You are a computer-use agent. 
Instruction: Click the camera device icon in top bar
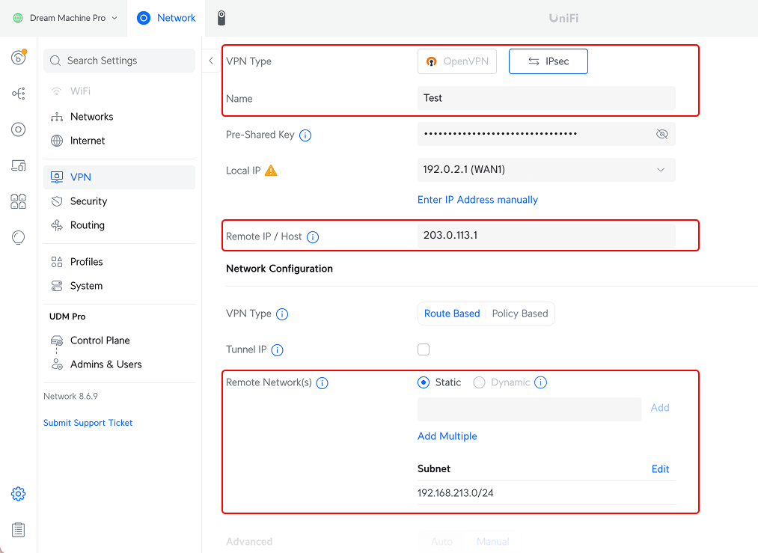point(221,18)
